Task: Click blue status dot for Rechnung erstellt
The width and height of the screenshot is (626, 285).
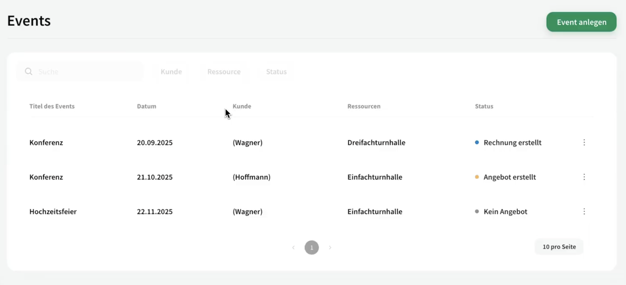Action: pyautogui.click(x=477, y=142)
